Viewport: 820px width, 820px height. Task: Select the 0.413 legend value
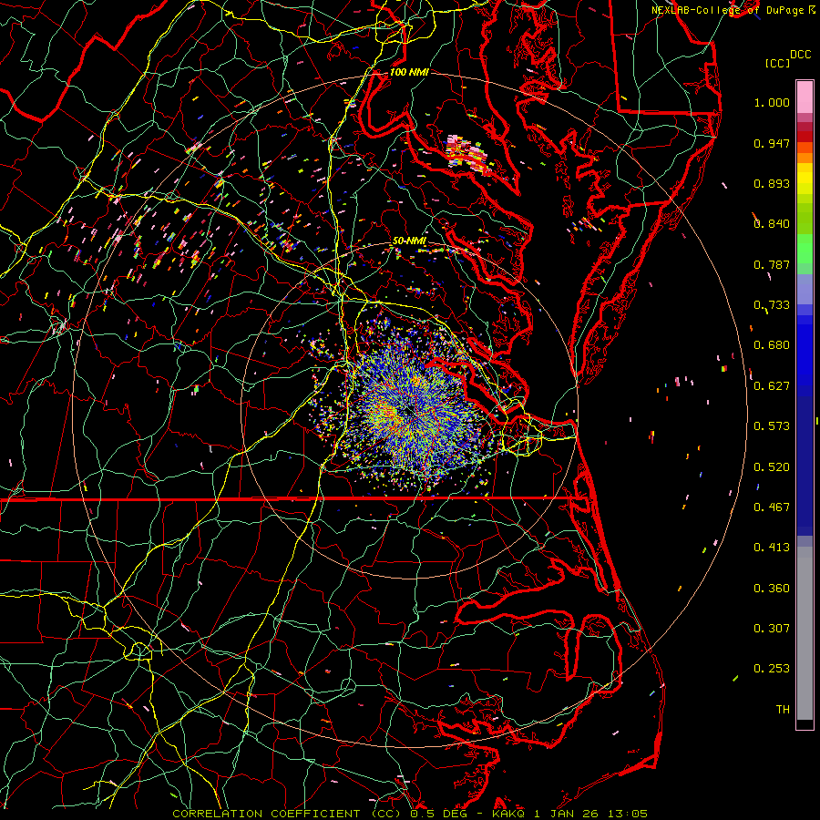tap(772, 548)
